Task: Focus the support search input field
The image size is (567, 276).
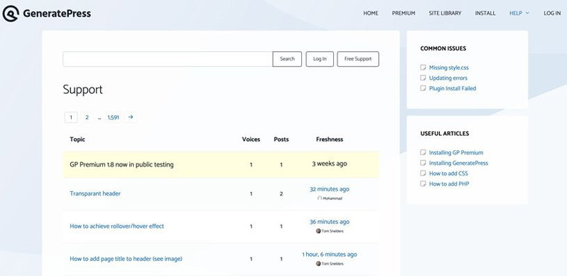Action: (168, 59)
